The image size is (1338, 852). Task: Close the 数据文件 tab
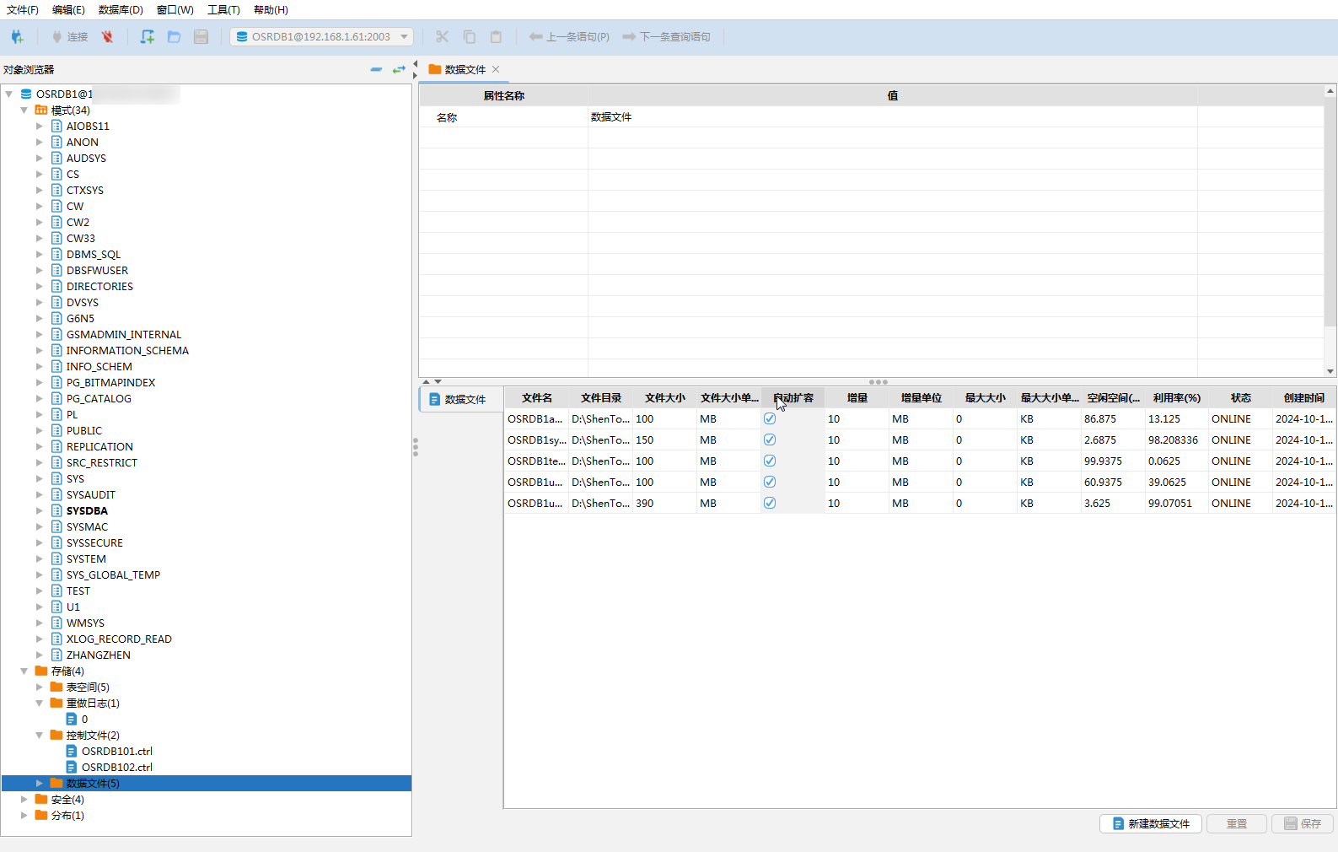pos(496,69)
